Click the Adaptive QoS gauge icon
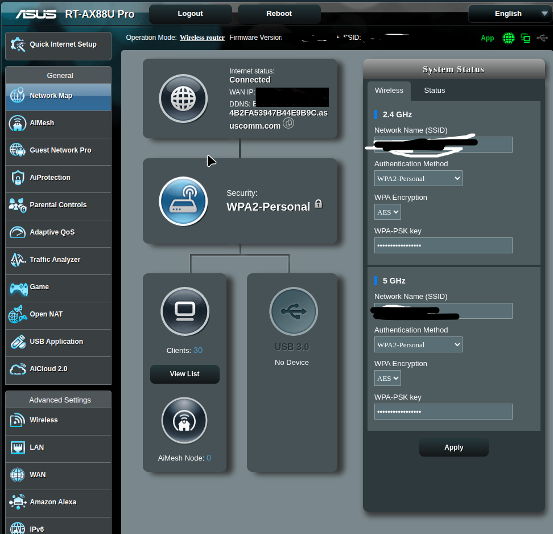This screenshot has height=534, width=553. 17,232
